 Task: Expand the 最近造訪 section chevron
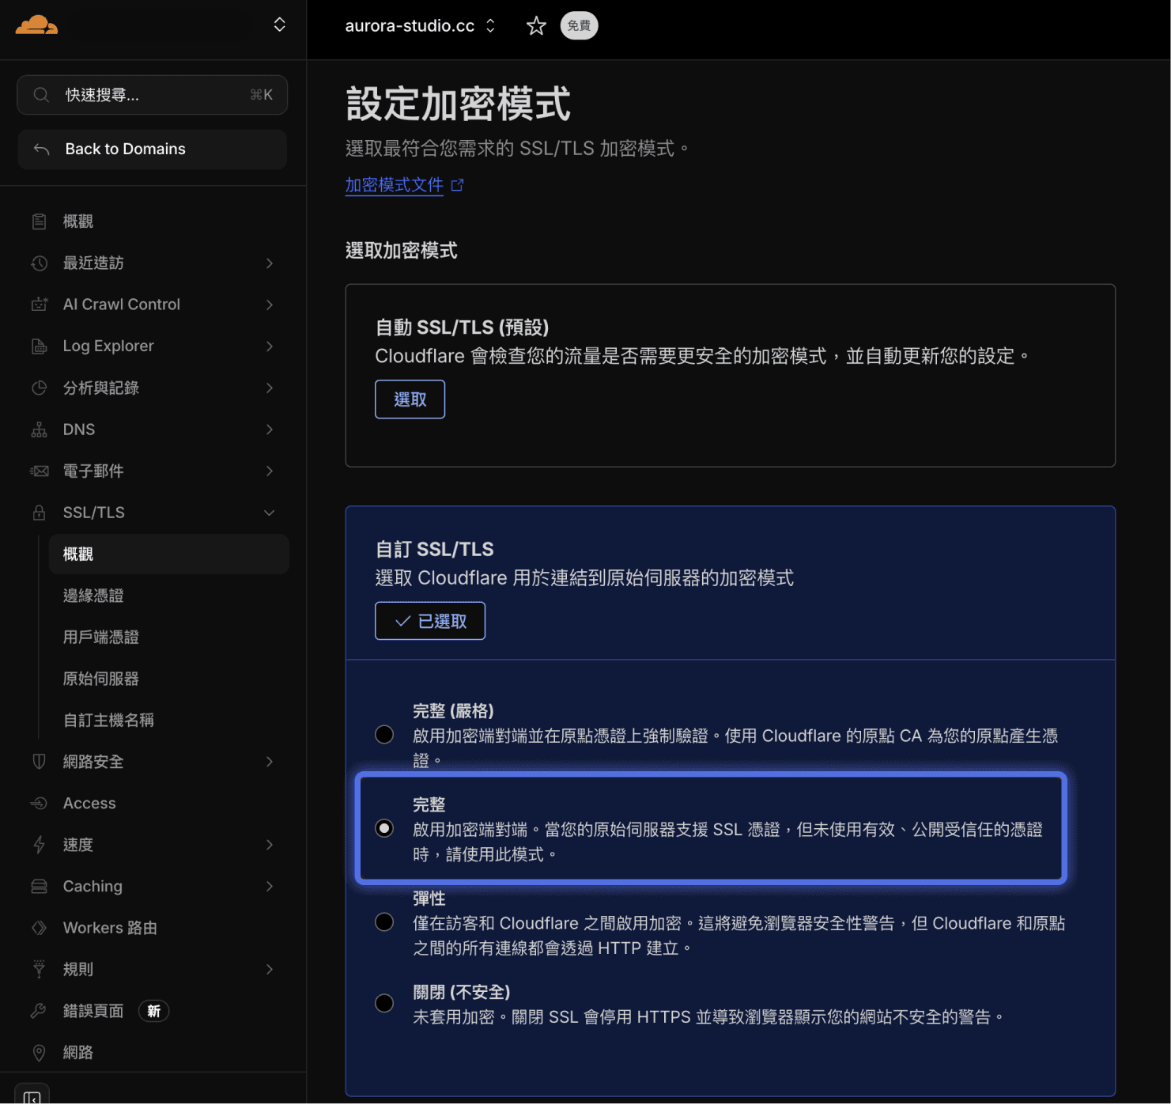coord(270,263)
